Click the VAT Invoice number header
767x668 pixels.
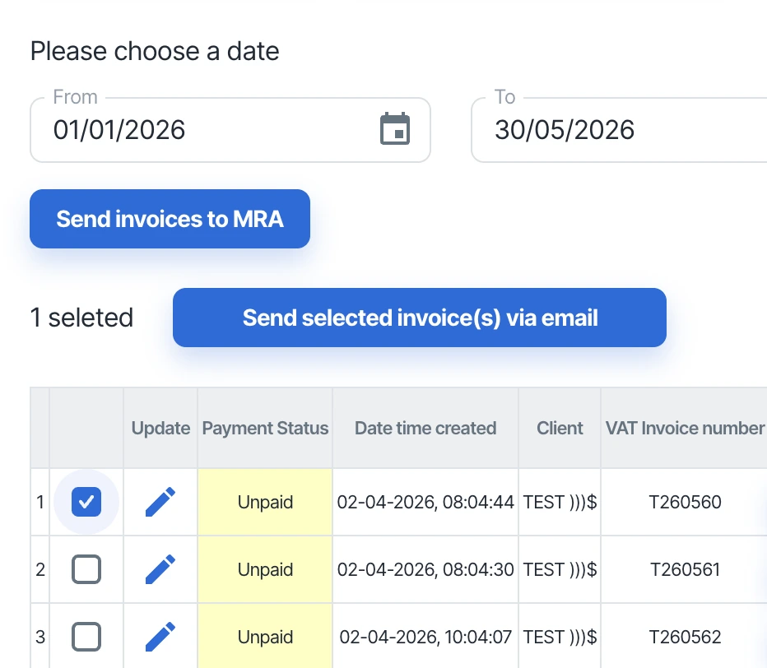[685, 428]
